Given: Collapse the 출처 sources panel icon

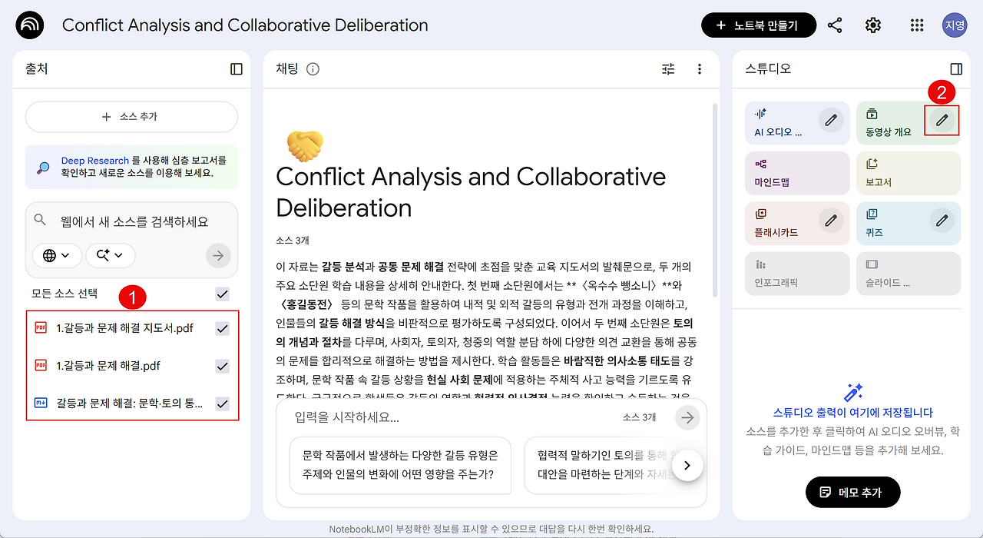Looking at the screenshot, I should point(237,69).
